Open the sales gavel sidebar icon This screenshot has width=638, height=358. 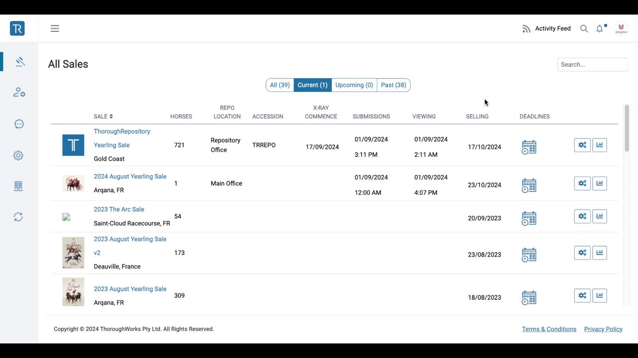pyautogui.click(x=20, y=62)
